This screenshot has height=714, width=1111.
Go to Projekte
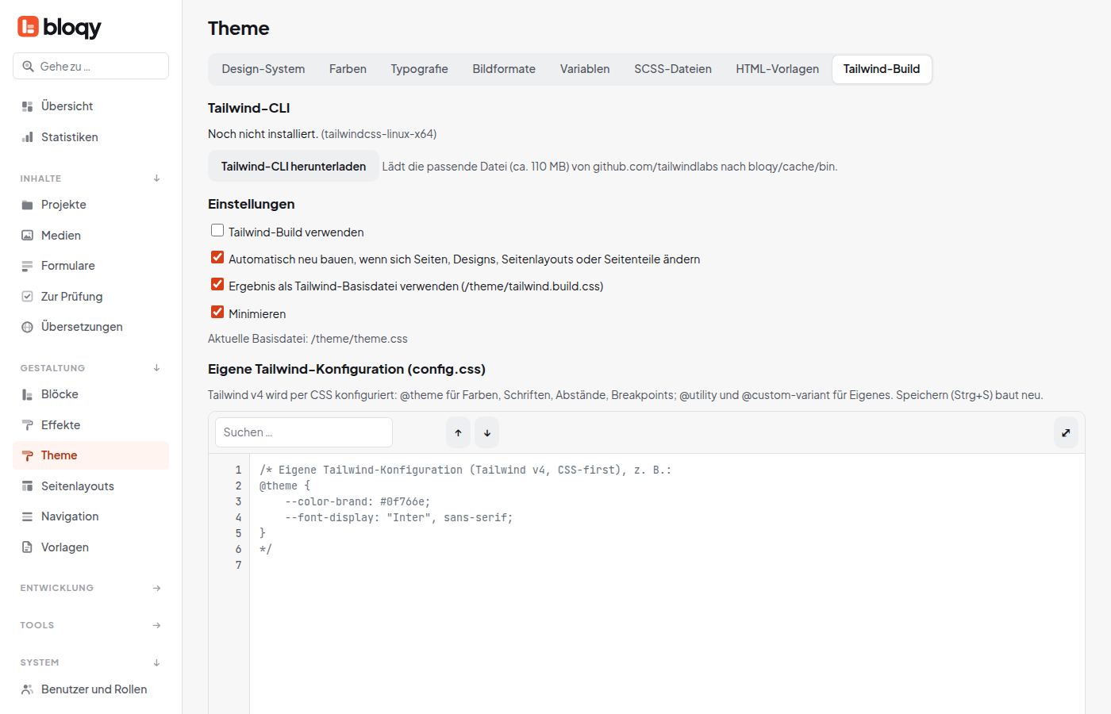[x=90, y=205]
